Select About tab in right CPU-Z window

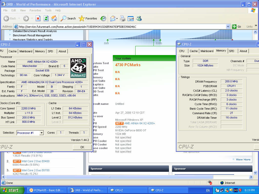pos(243,51)
